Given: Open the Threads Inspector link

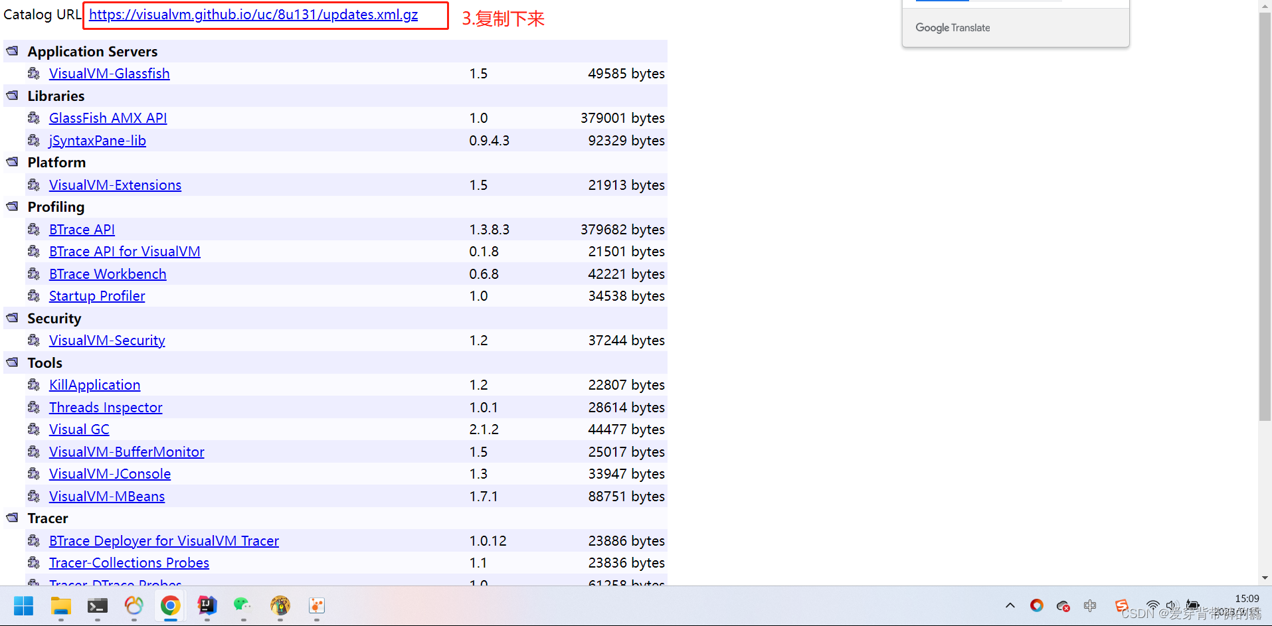Looking at the screenshot, I should point(106,408).
